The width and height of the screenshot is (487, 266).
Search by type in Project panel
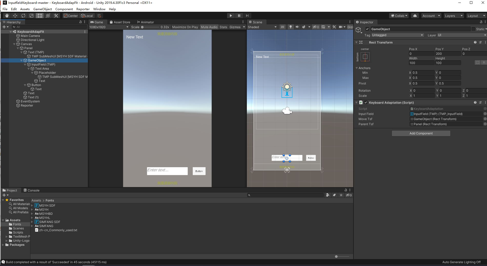328,195
